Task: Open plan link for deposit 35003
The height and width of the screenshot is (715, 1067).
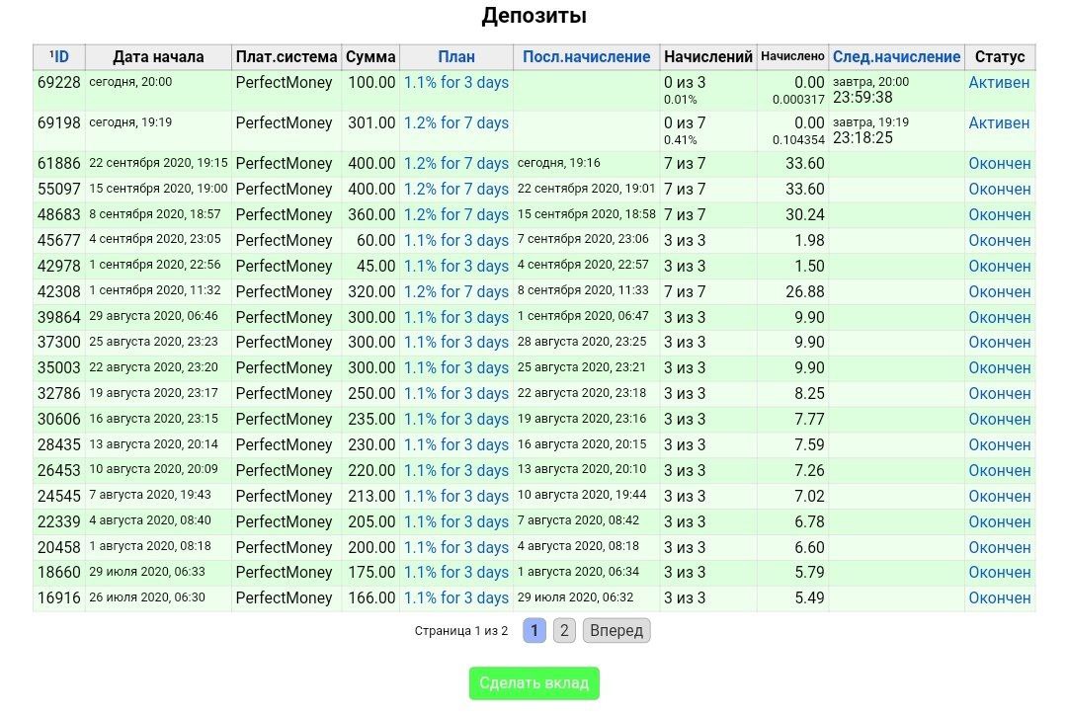Action: [455, 368]
